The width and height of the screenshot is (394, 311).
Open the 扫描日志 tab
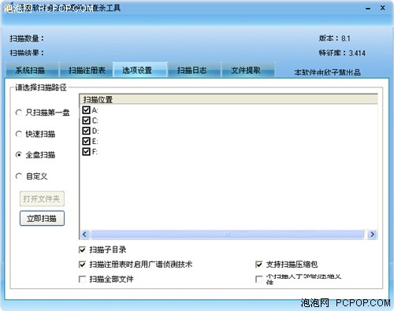coord(194,70)
